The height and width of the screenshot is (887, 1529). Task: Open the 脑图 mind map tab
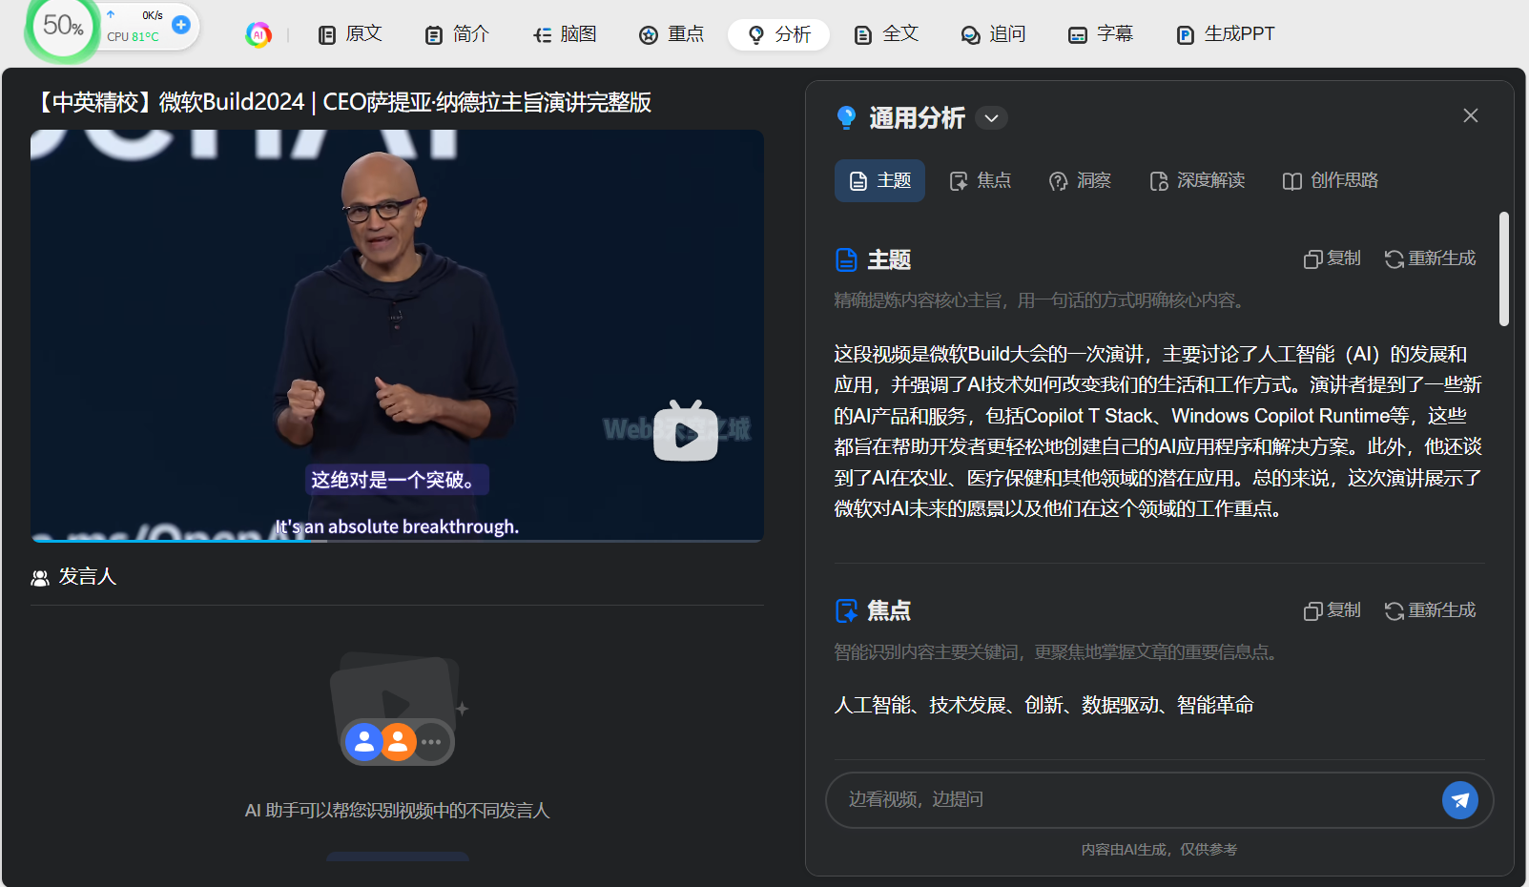pos(564,34)
